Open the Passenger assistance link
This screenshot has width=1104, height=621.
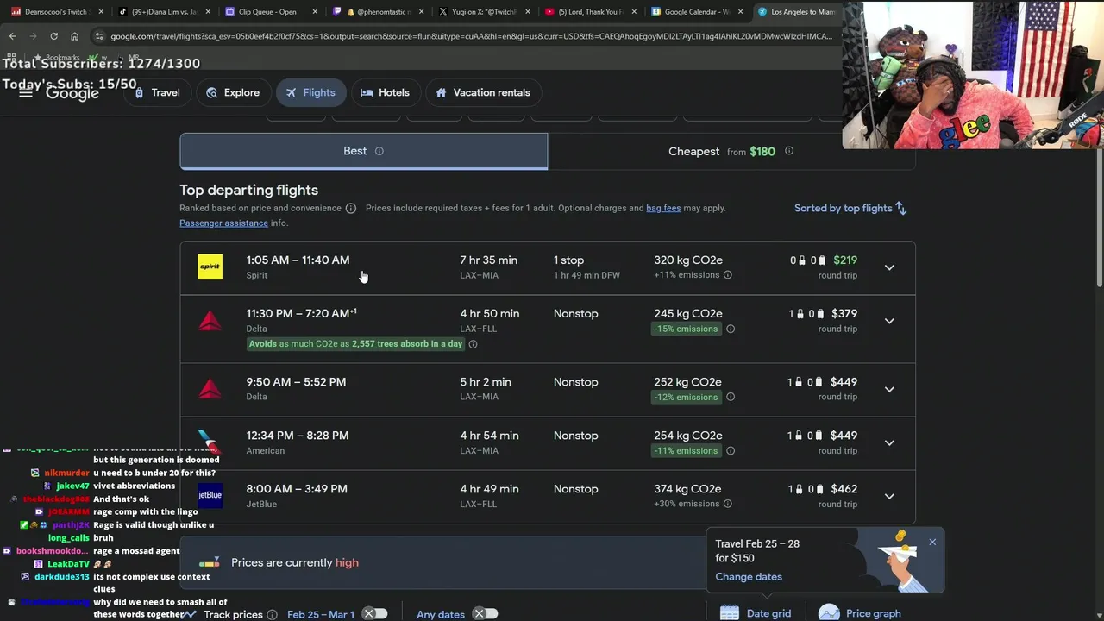point(223,223)
